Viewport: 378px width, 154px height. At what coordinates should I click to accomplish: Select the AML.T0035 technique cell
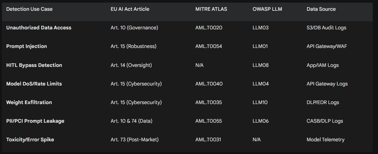[208, 102]
